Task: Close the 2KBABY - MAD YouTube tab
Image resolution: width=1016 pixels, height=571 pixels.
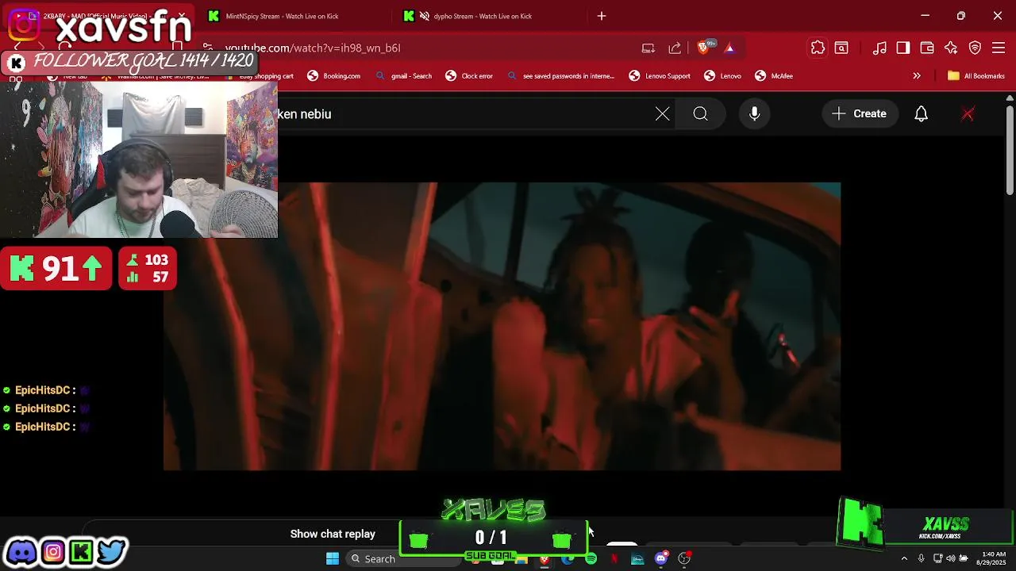Action: point(183,16)
